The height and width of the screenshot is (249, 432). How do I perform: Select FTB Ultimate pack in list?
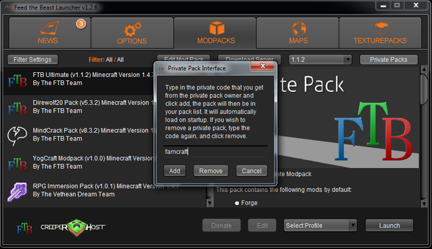[79, 81]
